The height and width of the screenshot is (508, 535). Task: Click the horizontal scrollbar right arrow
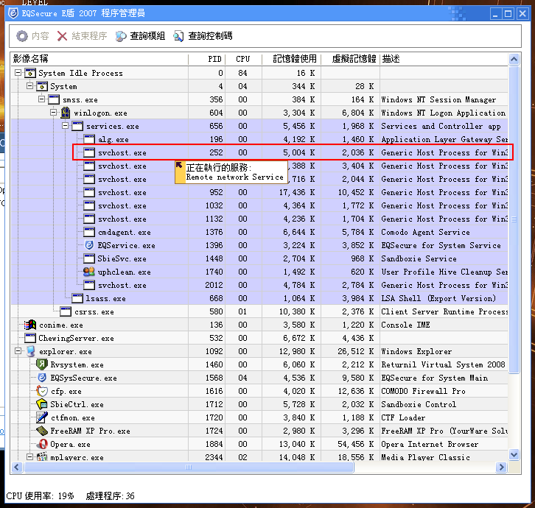[501, 467]
